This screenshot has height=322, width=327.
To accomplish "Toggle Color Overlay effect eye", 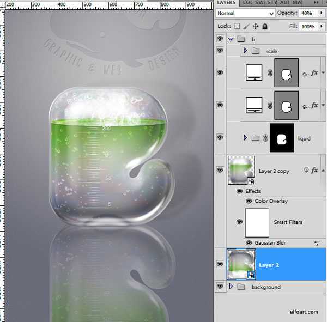I will coord(249,201).
